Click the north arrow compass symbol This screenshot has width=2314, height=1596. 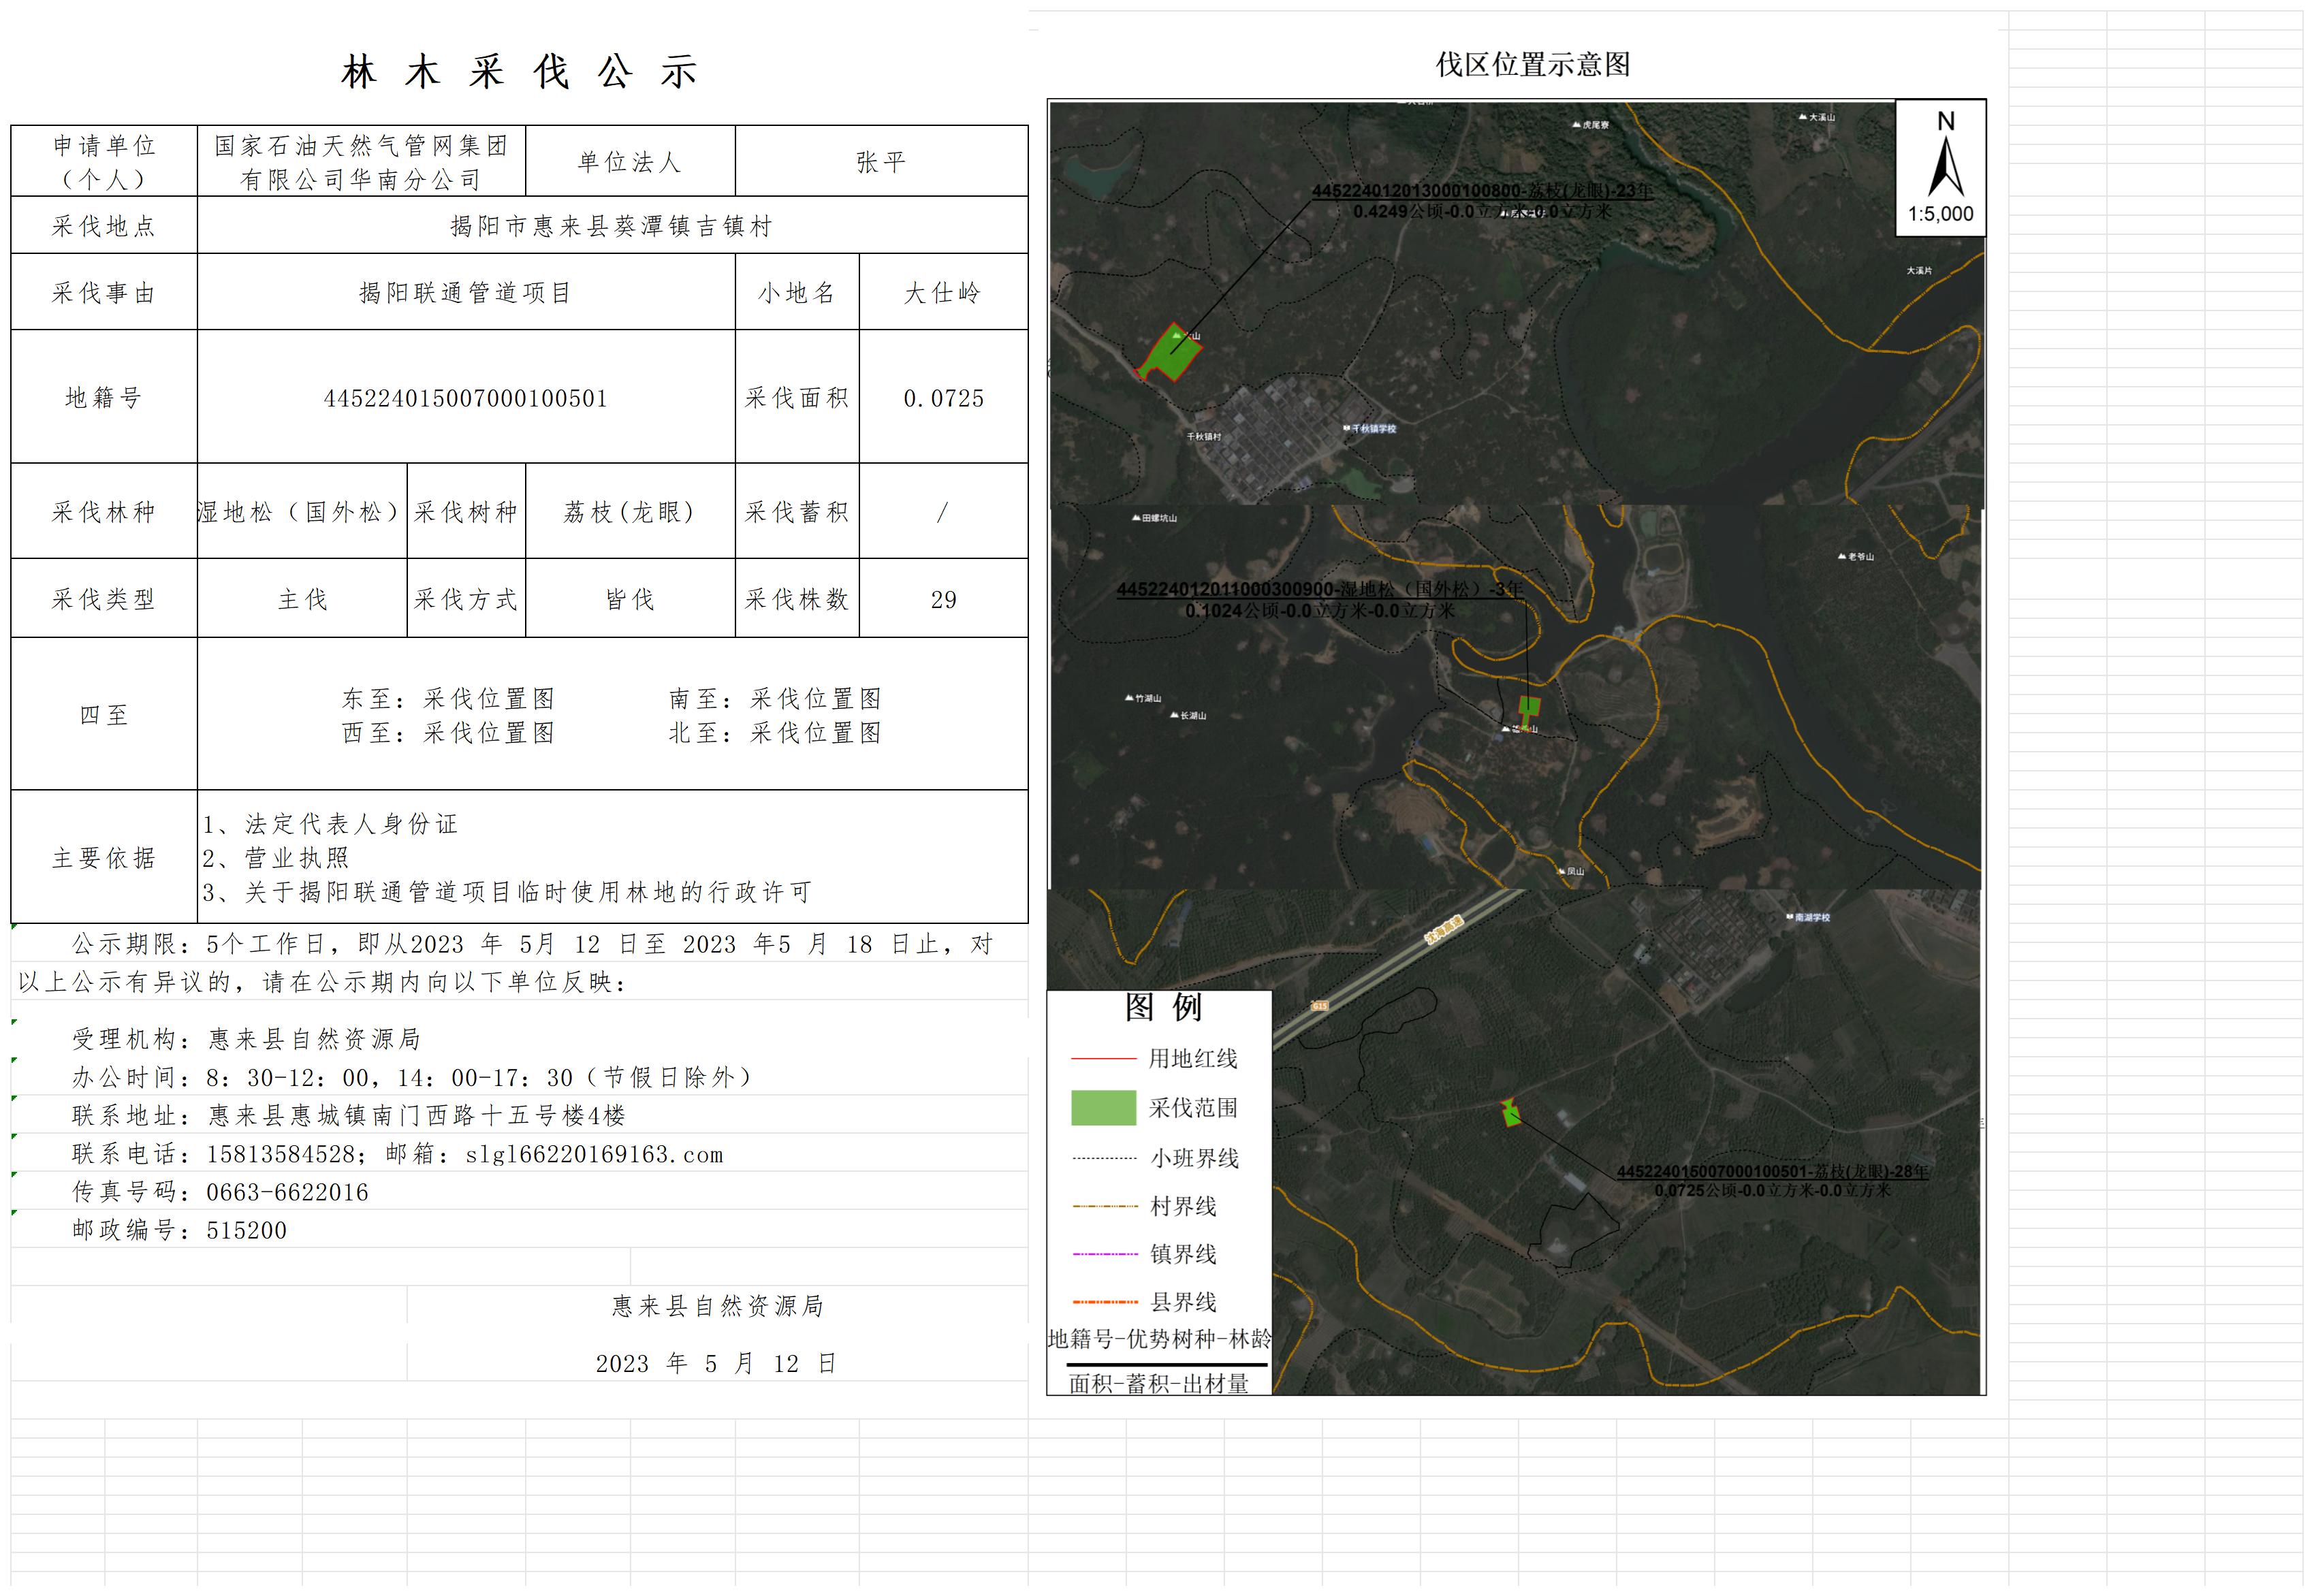[x=1945, y=165]
